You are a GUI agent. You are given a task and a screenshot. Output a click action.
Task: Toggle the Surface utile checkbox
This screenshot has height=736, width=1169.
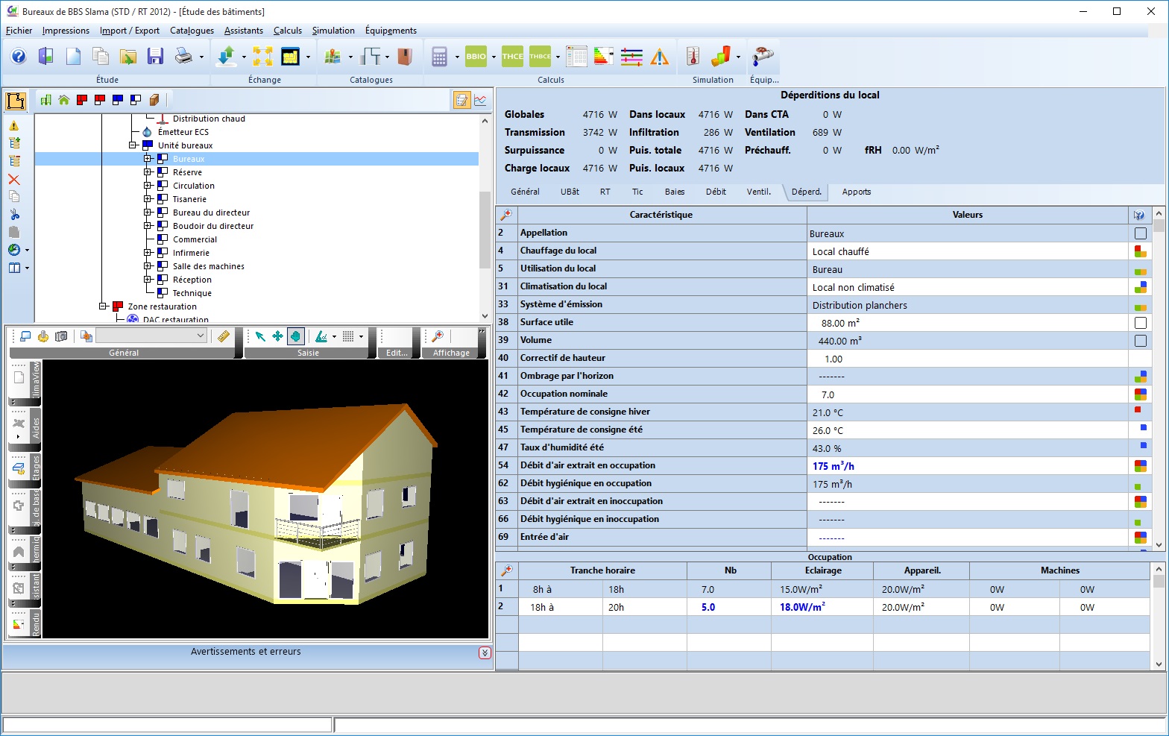tap(1140, 323)
